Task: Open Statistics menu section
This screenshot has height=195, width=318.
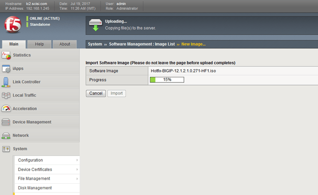Action: 40,55
